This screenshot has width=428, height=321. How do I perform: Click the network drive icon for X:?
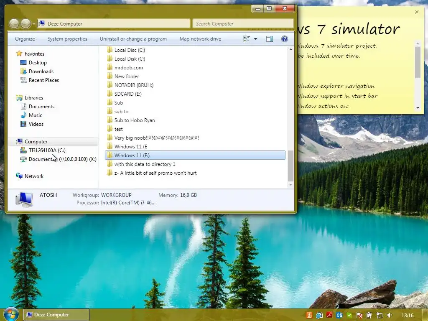[x=23, y=159]
